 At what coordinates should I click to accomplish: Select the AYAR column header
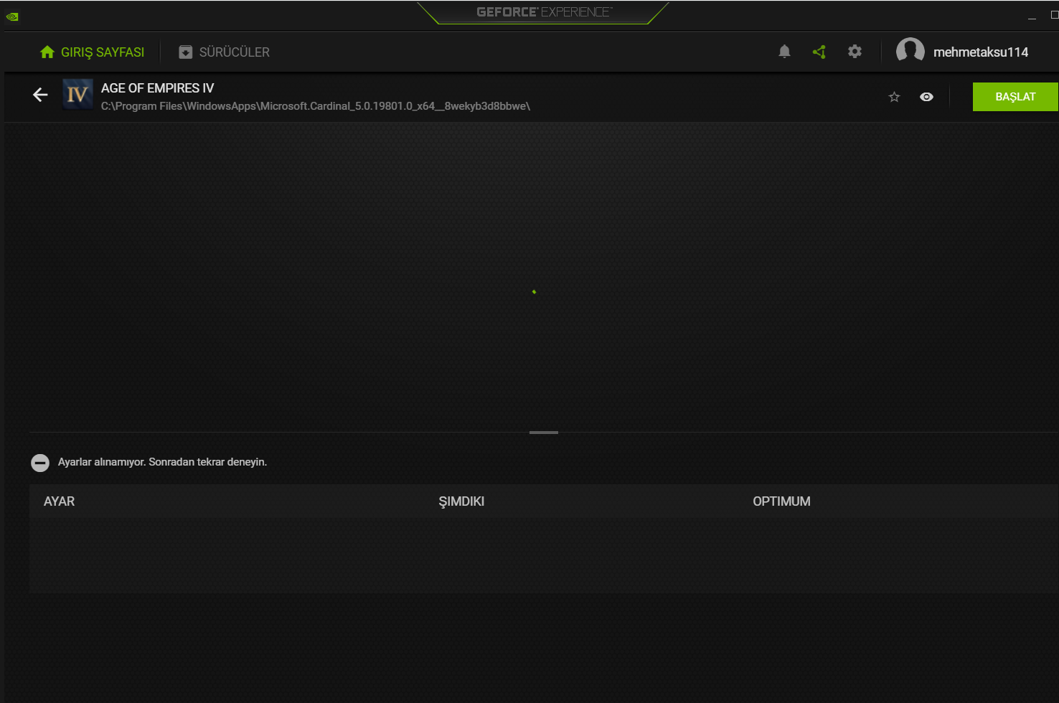[59, 501]
